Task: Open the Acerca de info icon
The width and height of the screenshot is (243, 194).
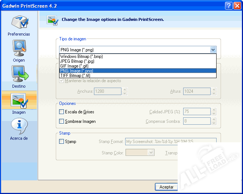Action: click(19, 127)
